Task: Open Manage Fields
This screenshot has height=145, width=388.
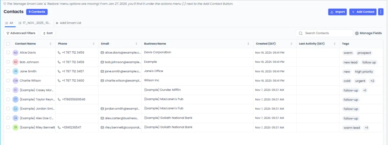Action: click(x=368, y=33)
